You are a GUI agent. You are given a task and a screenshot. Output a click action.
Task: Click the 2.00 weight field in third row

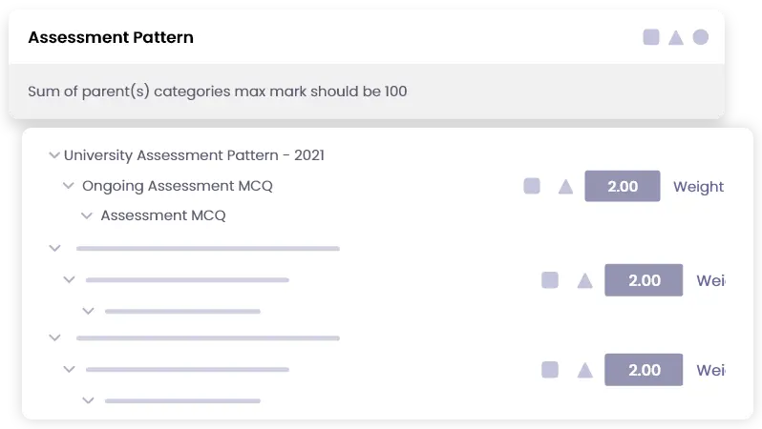click(644, 370)
